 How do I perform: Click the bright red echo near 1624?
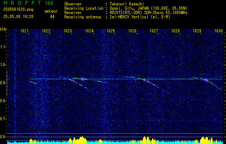82,79
